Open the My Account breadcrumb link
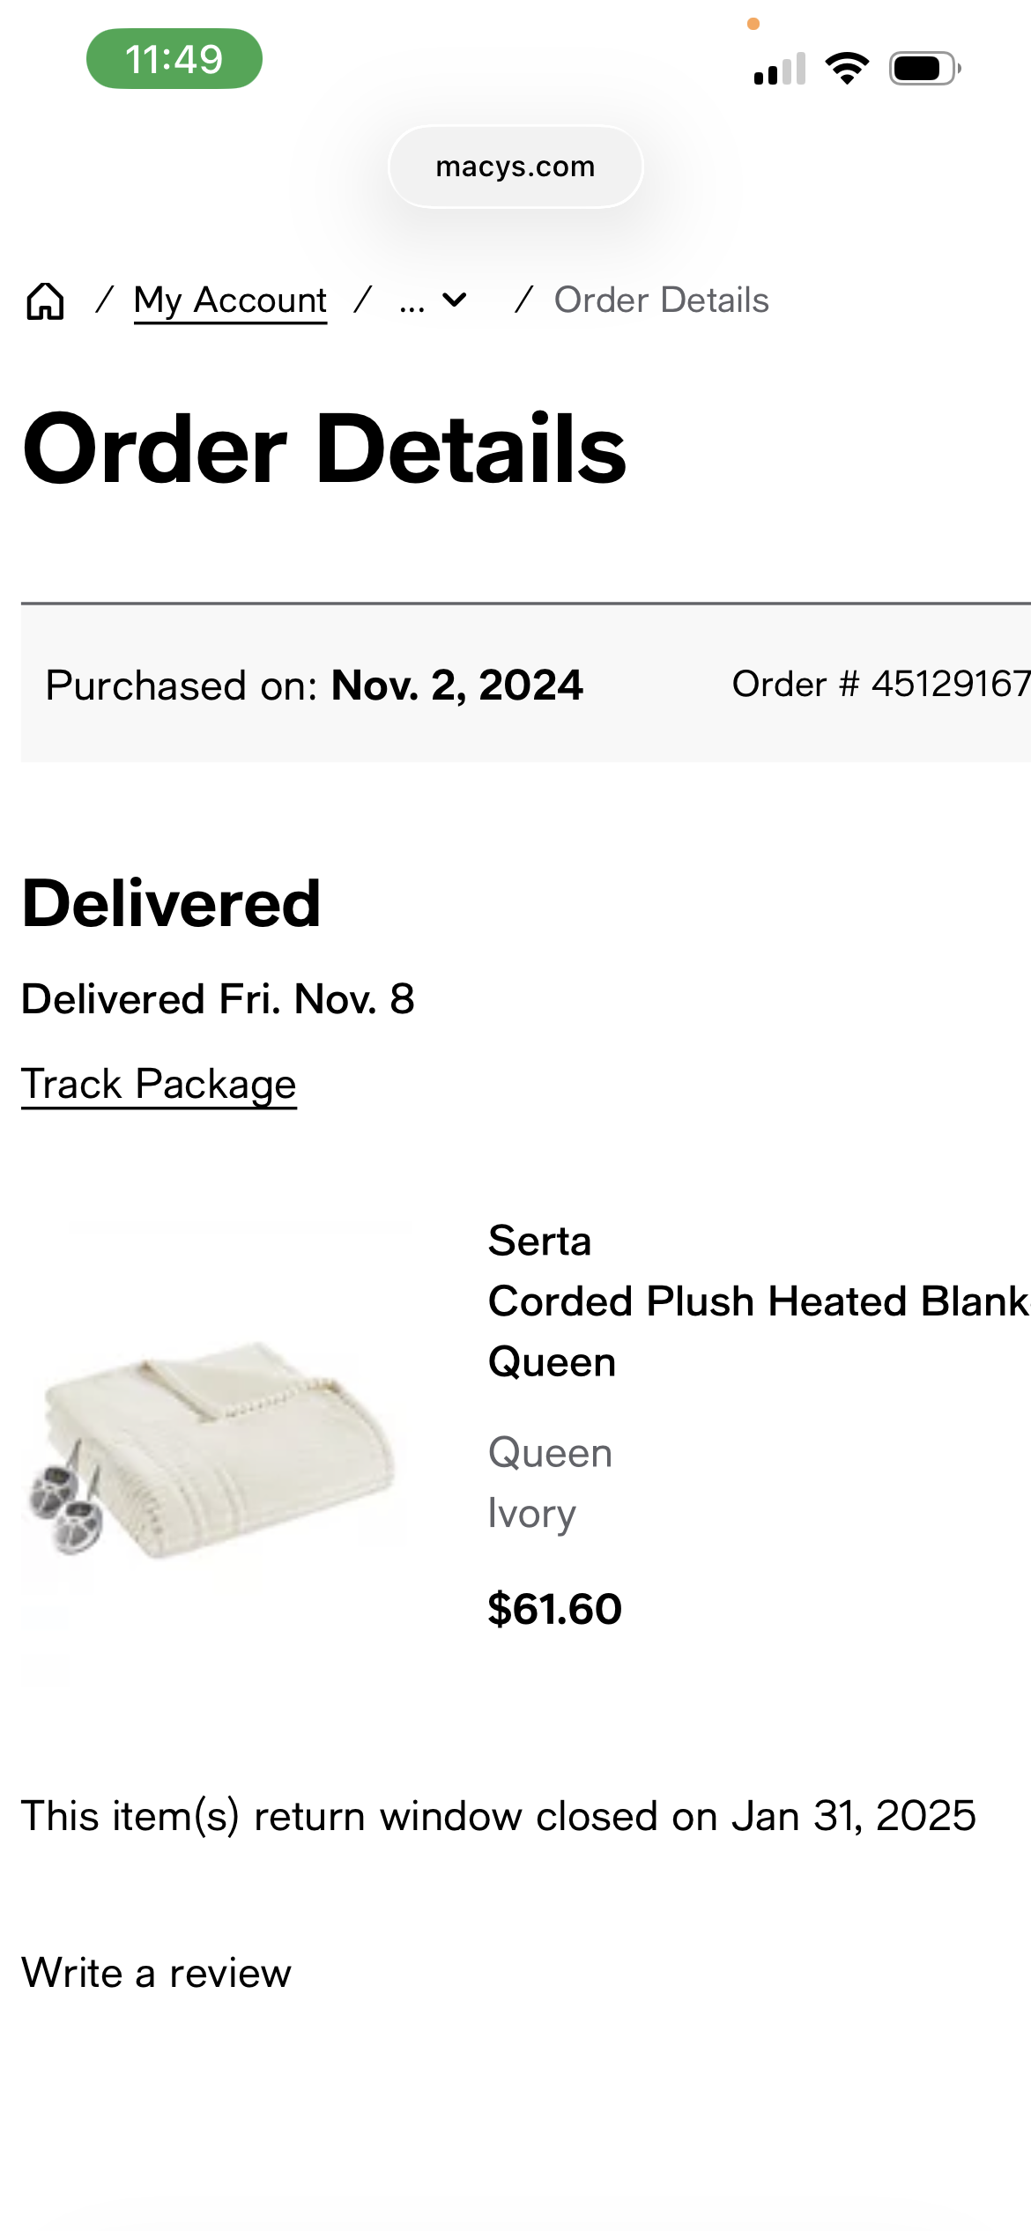 (x=230, y=301)
